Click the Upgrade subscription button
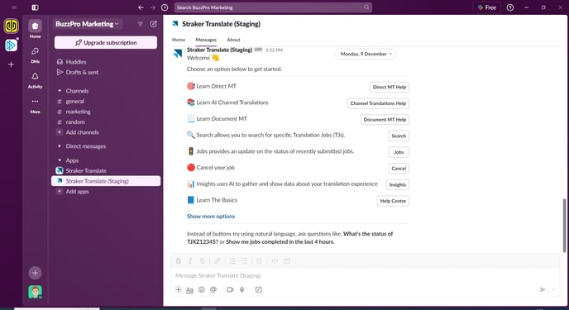The width and height of the screenshot is (569, 310). coord(106,42)
